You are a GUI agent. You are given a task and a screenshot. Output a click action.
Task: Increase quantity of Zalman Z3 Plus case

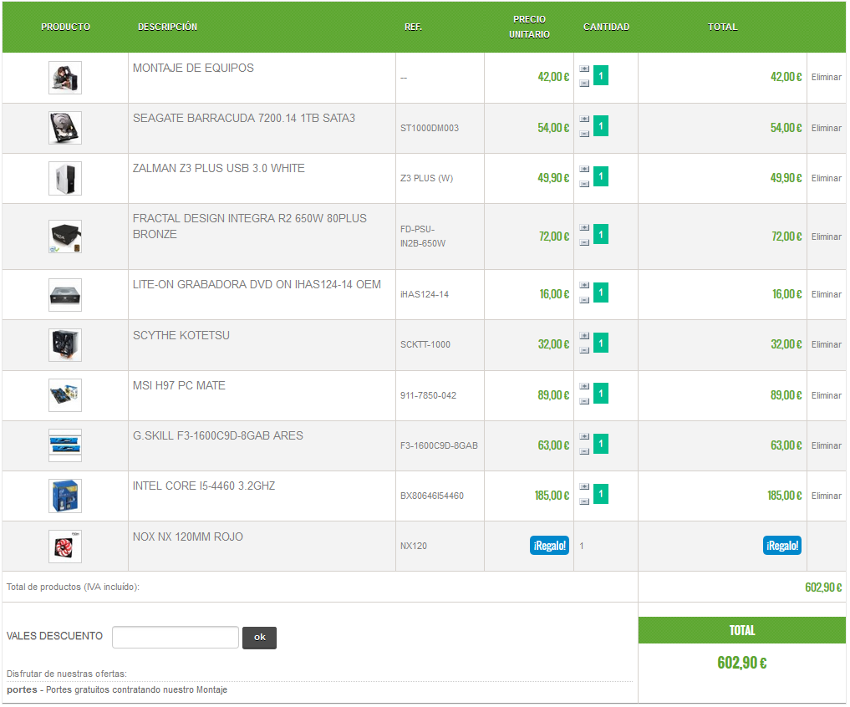[584, 169]
